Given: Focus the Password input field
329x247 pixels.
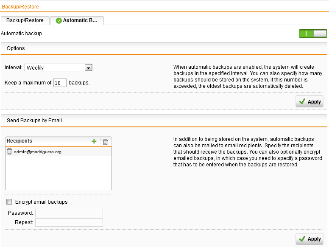Looking at the screenshot, I should click(69, 213).
